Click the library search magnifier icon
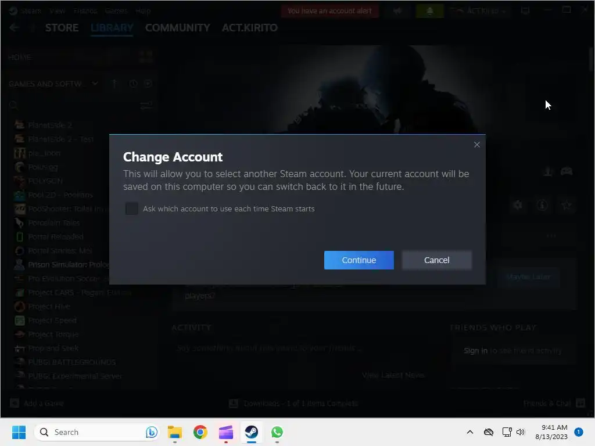This screenshot has height=446, width=595. coord(13,105)
